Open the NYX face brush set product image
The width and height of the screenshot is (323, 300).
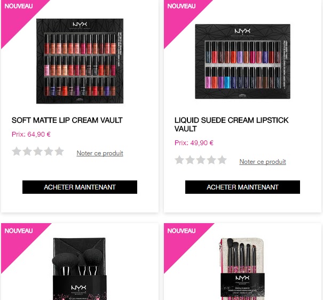click(80, 269)
